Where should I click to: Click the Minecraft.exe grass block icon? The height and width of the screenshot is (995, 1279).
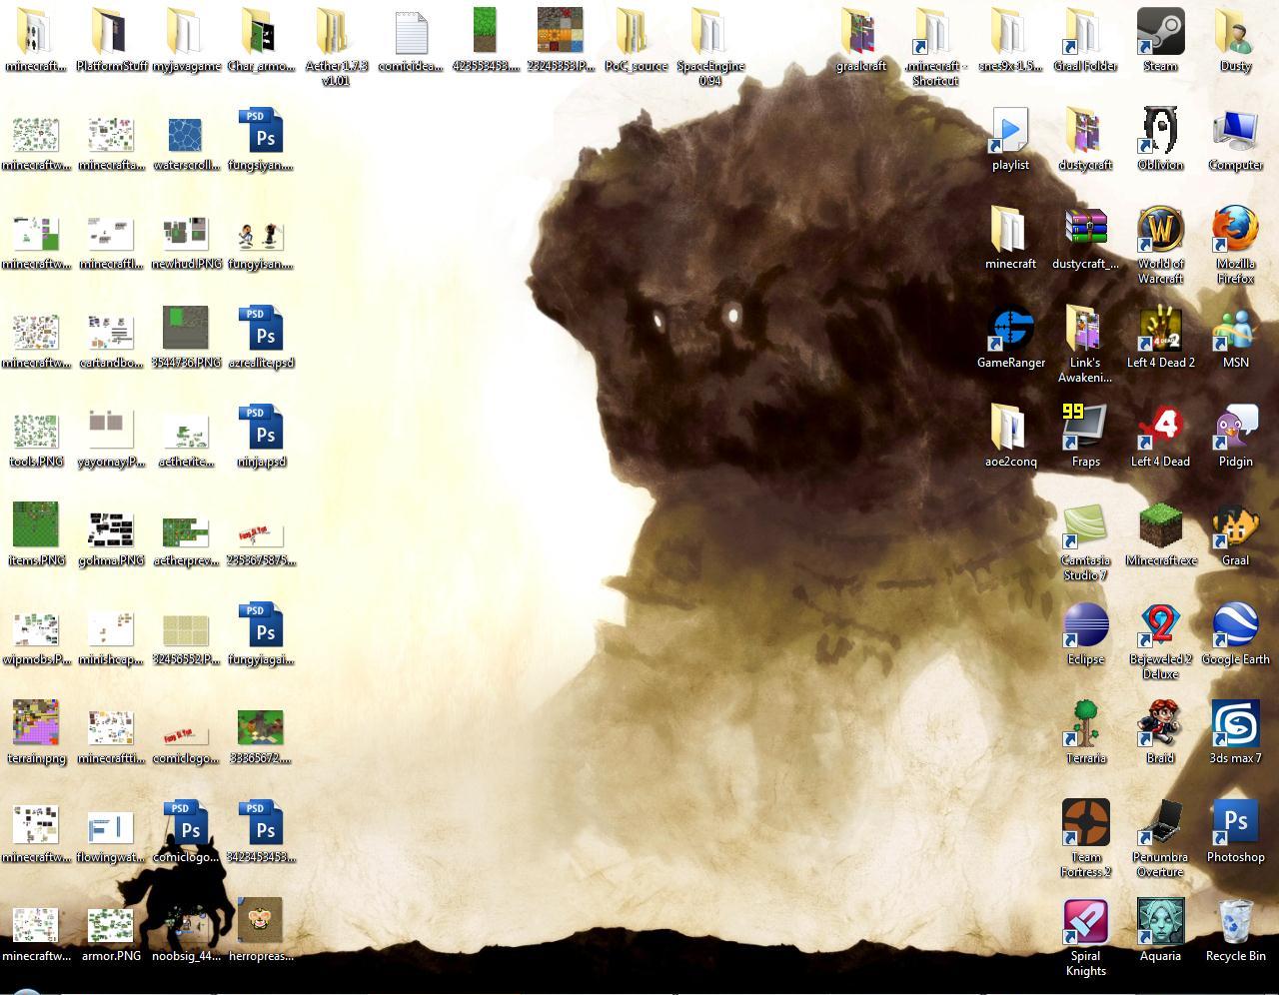click(1160, 526)
